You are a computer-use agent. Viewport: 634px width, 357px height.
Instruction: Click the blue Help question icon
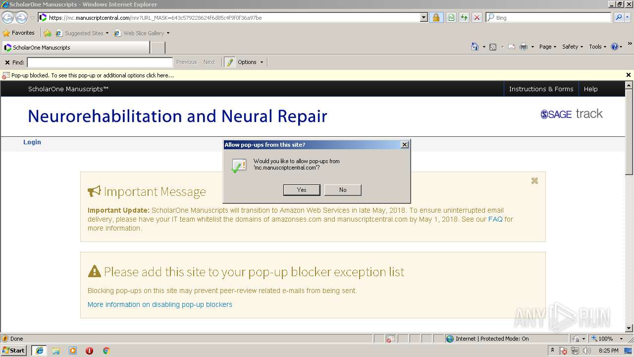(x=615, y=47)
